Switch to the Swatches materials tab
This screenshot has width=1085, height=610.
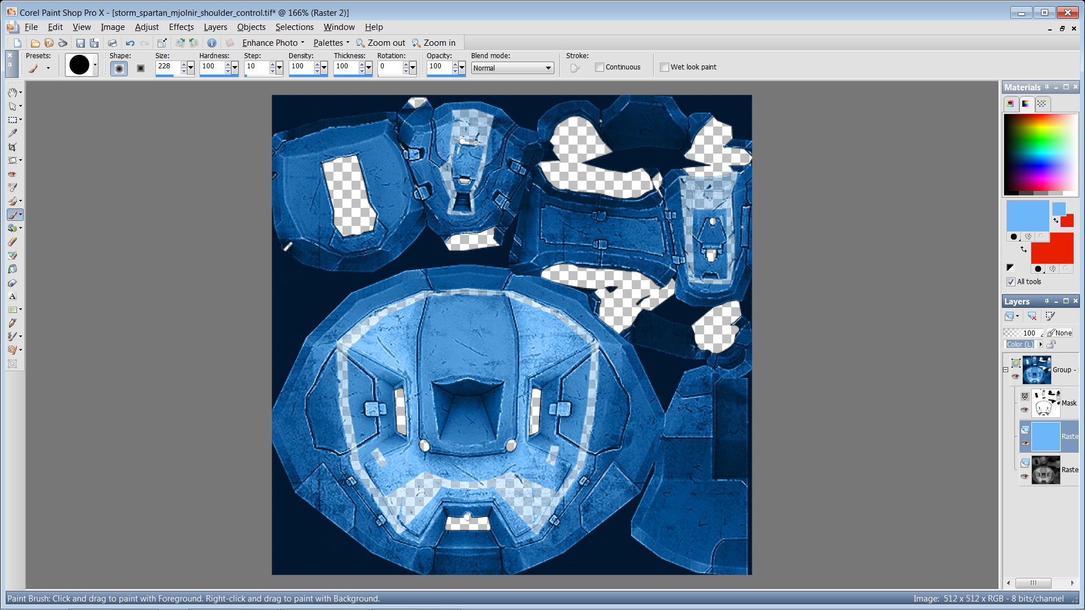click(x=1041, y=104)
